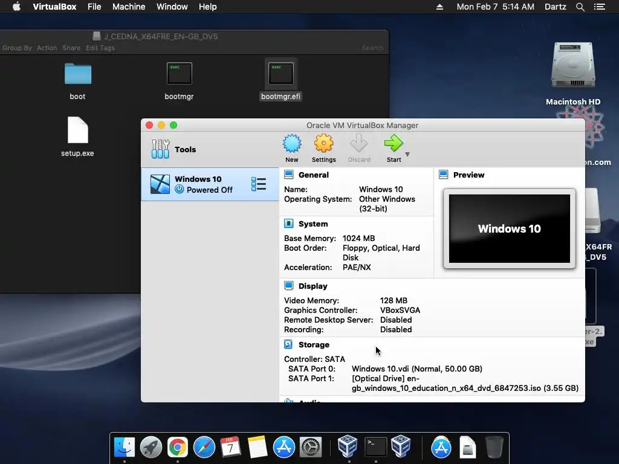Viewport: 619px width, 464px height.
Task: Click the Mon Feb 7 clock in the menu bar
Action: (x=496, y=7)
